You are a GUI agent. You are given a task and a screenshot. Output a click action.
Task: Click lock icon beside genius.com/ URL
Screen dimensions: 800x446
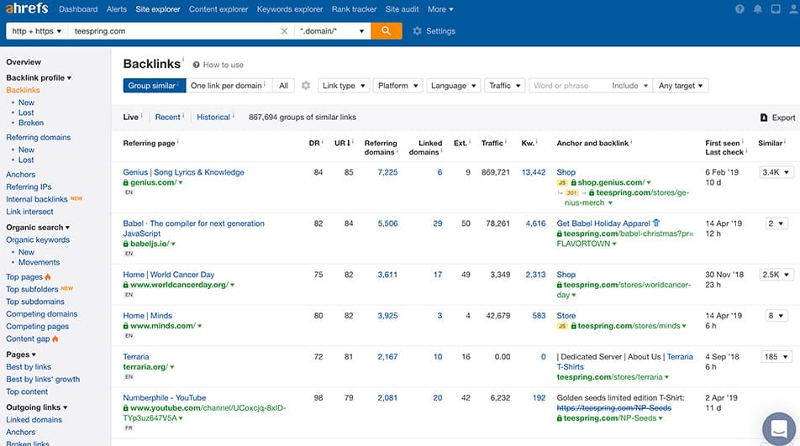tap(125, 182)
